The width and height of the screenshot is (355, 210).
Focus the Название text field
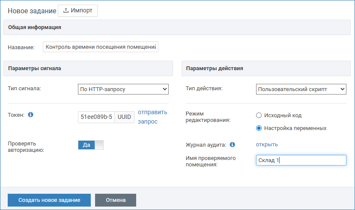(101, 47)
